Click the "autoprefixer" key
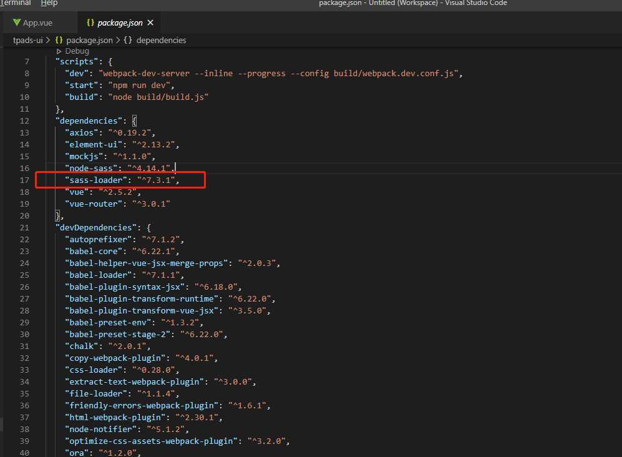This screenshot has width=622, height=457. pos(98,239)
